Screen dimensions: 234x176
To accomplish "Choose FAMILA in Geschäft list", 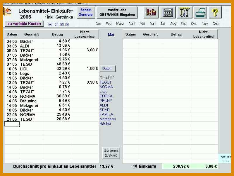I will pos(106,114).
